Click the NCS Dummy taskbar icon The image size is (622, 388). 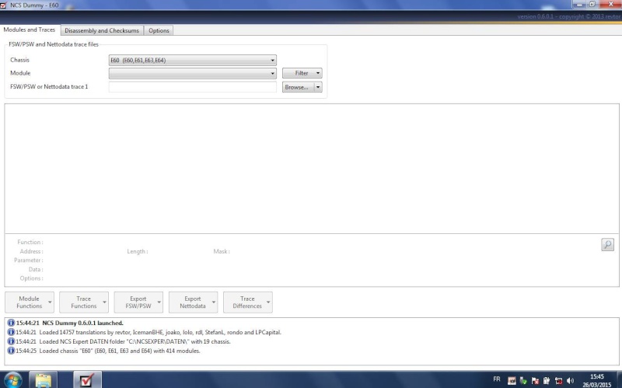coord(87,380)
